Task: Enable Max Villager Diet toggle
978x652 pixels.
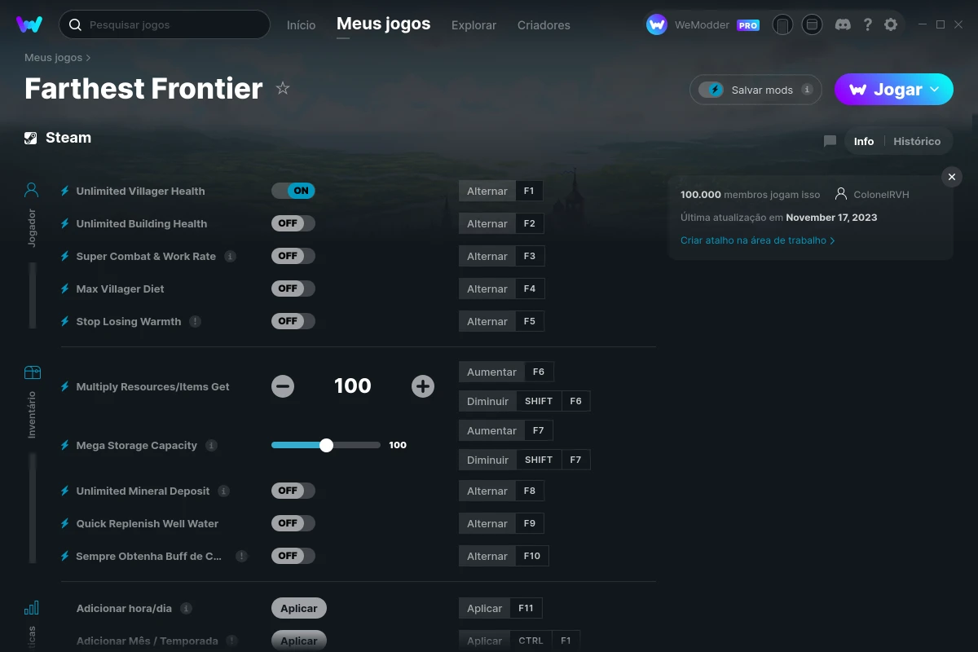Action: click(293, 289)
